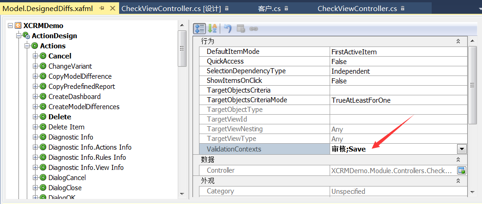The height and width of the screenshot is (204, 482).
Task: Select the CreateDashboard tree item
Action: [74, 96]
